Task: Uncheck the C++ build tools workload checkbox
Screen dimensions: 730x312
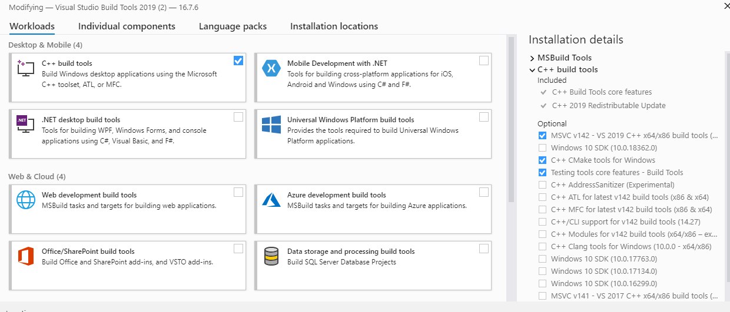Action: (238, 61)
